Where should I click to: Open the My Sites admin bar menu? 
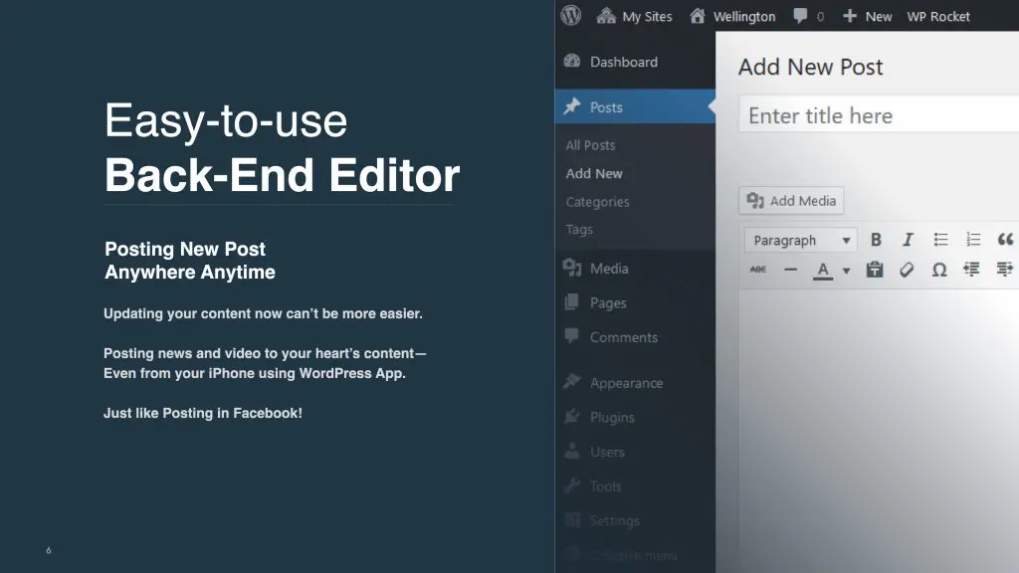click(634, 16)
